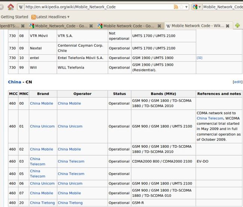Open a new tab with the green plus
The height and width of the screenshot is (207, 243).
coord(237,25)
